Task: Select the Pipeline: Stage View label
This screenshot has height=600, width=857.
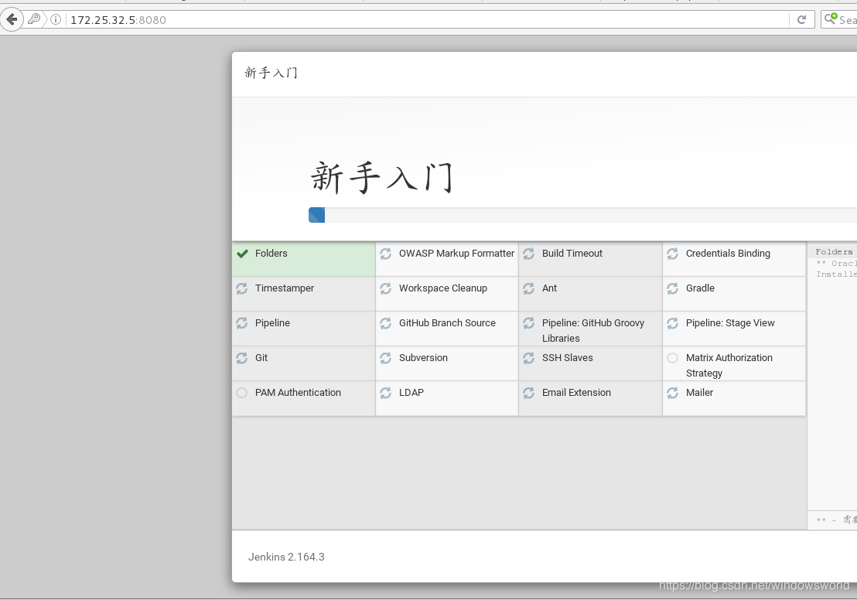Action: tap(730, 323)
